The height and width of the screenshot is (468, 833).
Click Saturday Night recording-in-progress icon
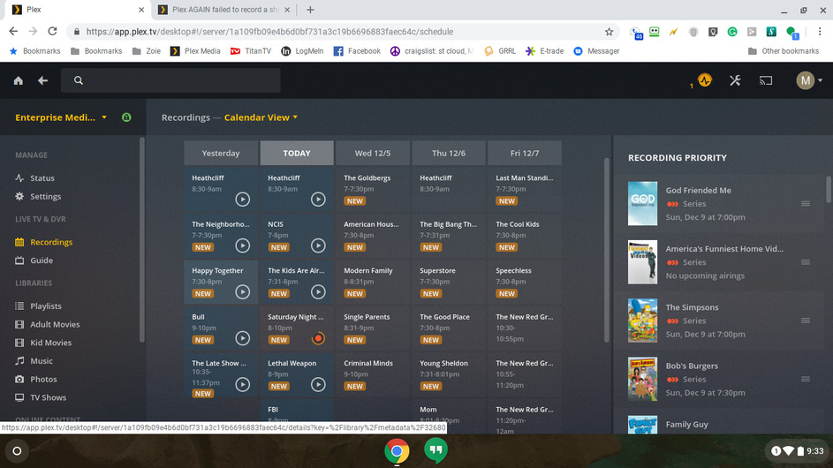[x=318, y=338]
